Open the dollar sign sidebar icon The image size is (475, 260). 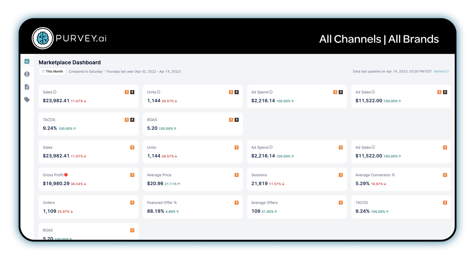pos(27,74)
